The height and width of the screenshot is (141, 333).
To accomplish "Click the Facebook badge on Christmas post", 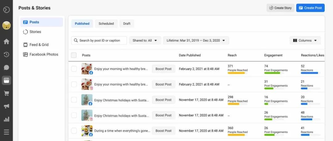I will (x=90, y=104).
